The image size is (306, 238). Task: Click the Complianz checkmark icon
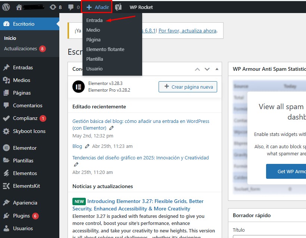click(x=6, y=118)
